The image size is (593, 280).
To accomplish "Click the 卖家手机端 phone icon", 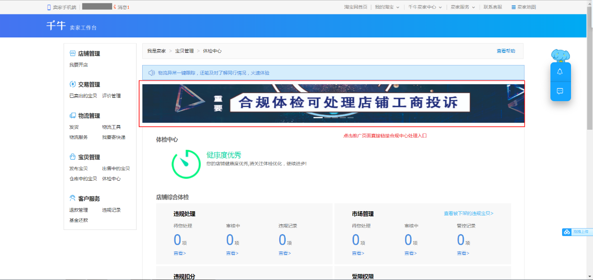I will click(x=49, y=7).
